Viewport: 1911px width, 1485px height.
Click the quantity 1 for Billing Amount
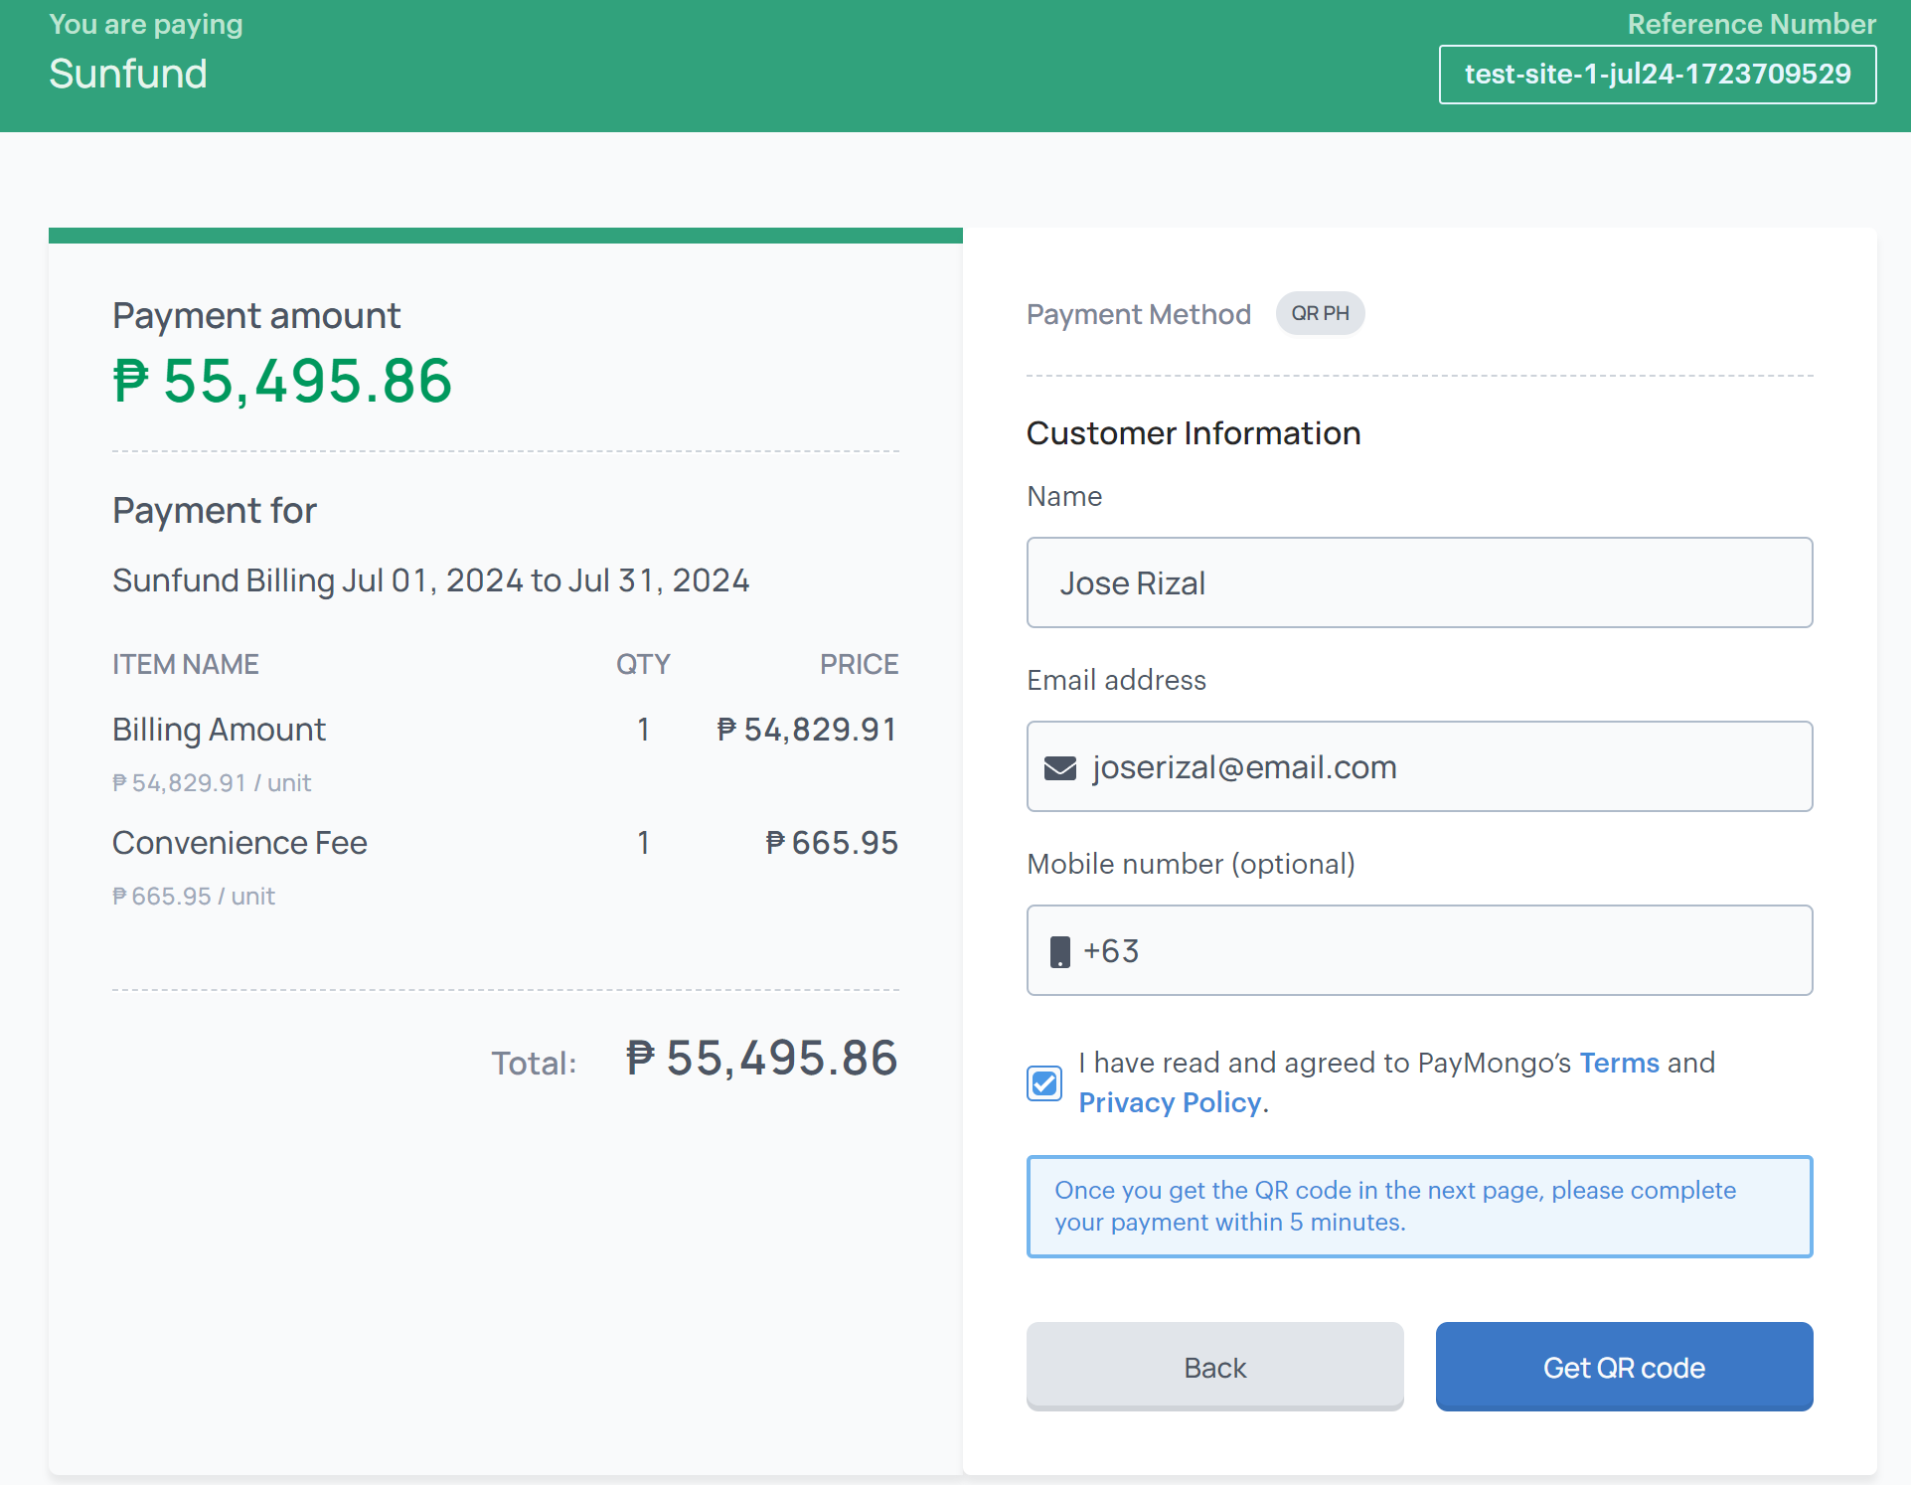[644, 730]
